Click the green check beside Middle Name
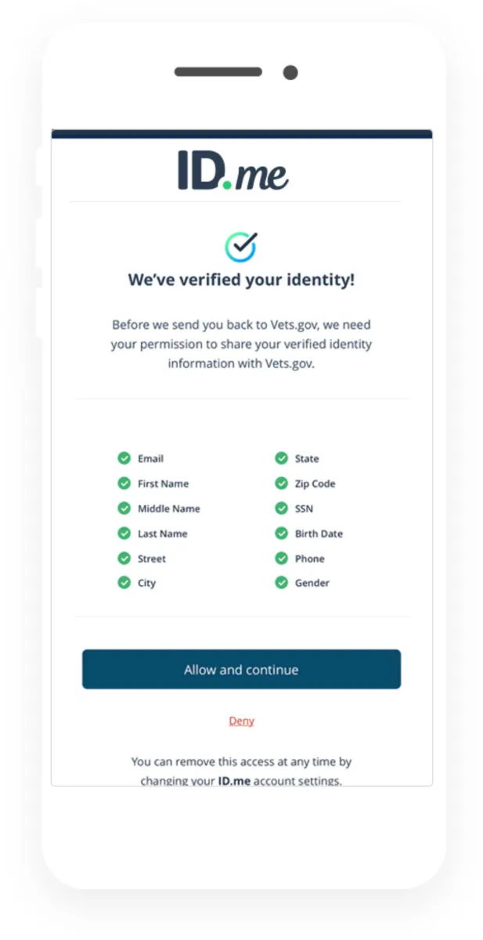 point(124,508)
